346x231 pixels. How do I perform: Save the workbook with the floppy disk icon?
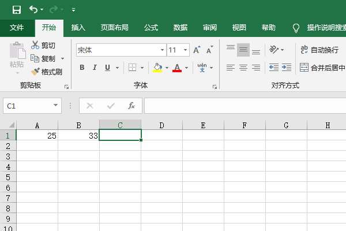point(17,10)
